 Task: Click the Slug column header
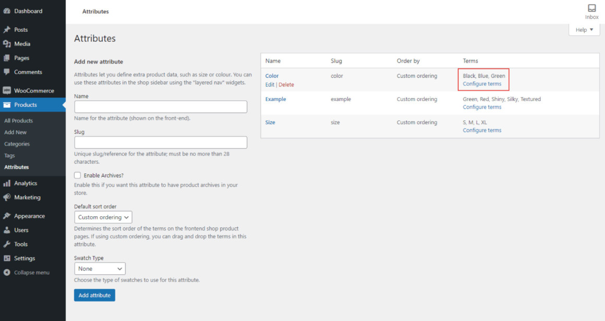tap(336, 61)
